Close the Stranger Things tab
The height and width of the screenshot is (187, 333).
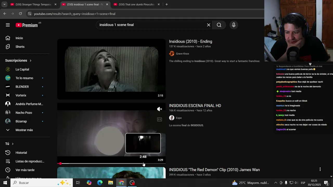(x=55, y=4)
